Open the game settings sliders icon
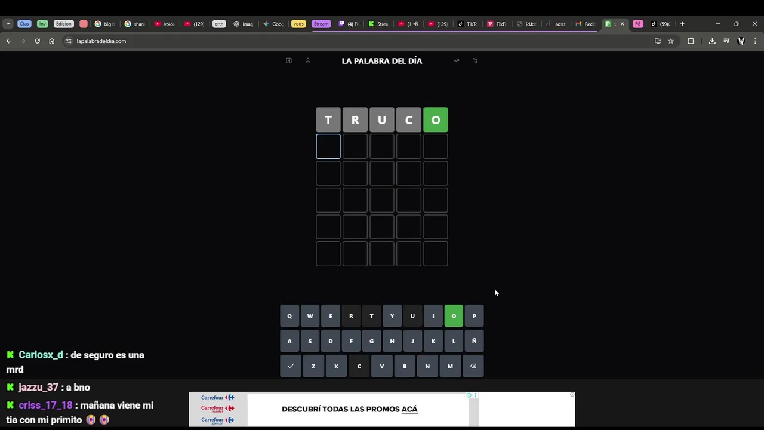The height and width of the screenshot is (430, 764). [475, 60]
